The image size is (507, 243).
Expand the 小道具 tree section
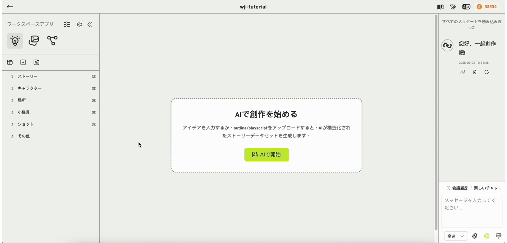point(13,112)
